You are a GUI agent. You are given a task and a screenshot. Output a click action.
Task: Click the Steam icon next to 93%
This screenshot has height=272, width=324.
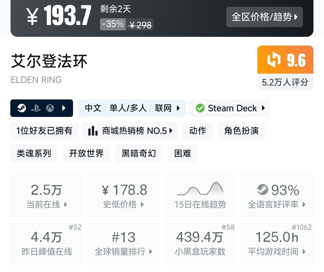pos(263,190)
